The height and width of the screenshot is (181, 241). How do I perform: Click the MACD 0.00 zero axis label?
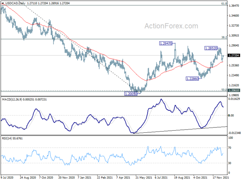pos(231,115)
